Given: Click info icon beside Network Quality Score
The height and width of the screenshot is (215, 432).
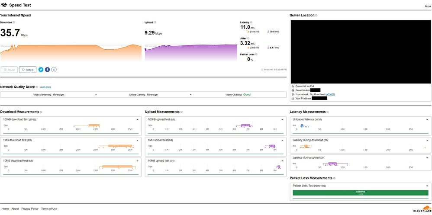Looking at the screenshot, I should [x=37, y=87].
